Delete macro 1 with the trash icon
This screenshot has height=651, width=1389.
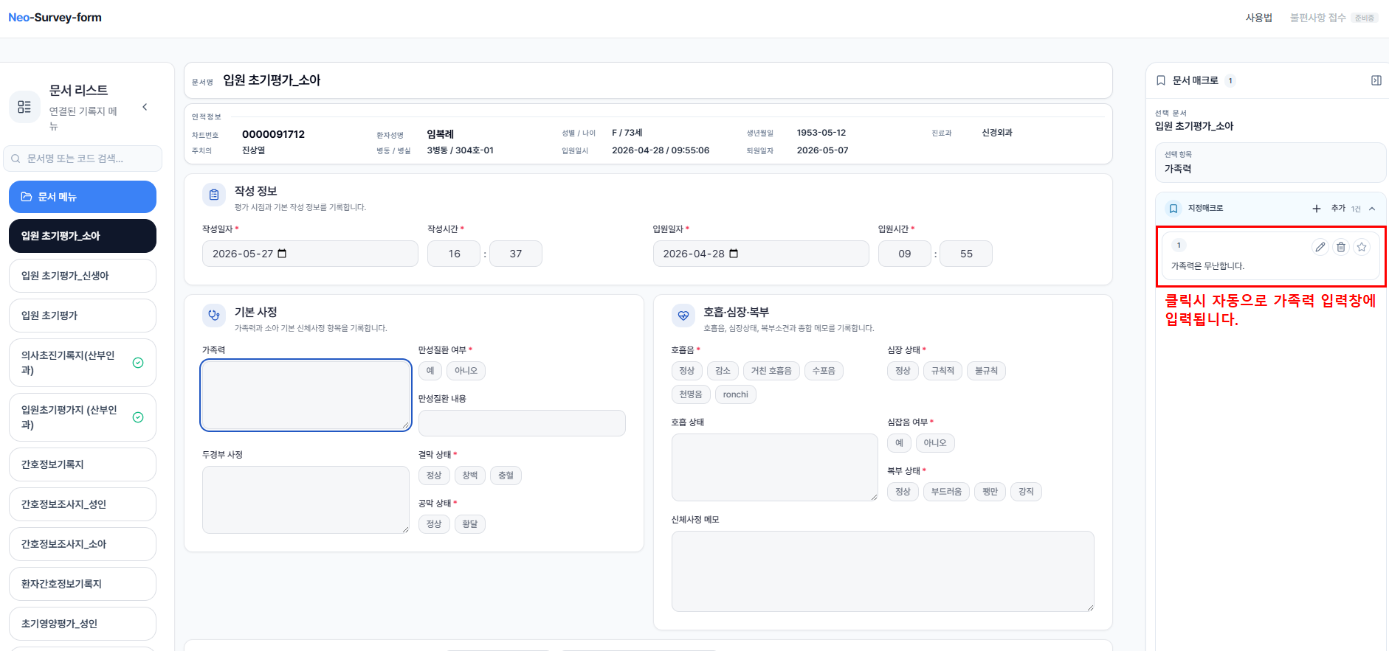1341,247
